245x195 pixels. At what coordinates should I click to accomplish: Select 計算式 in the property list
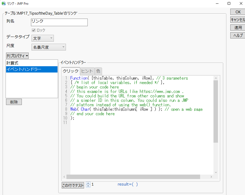pyautogui.click(x=32, y=63)
